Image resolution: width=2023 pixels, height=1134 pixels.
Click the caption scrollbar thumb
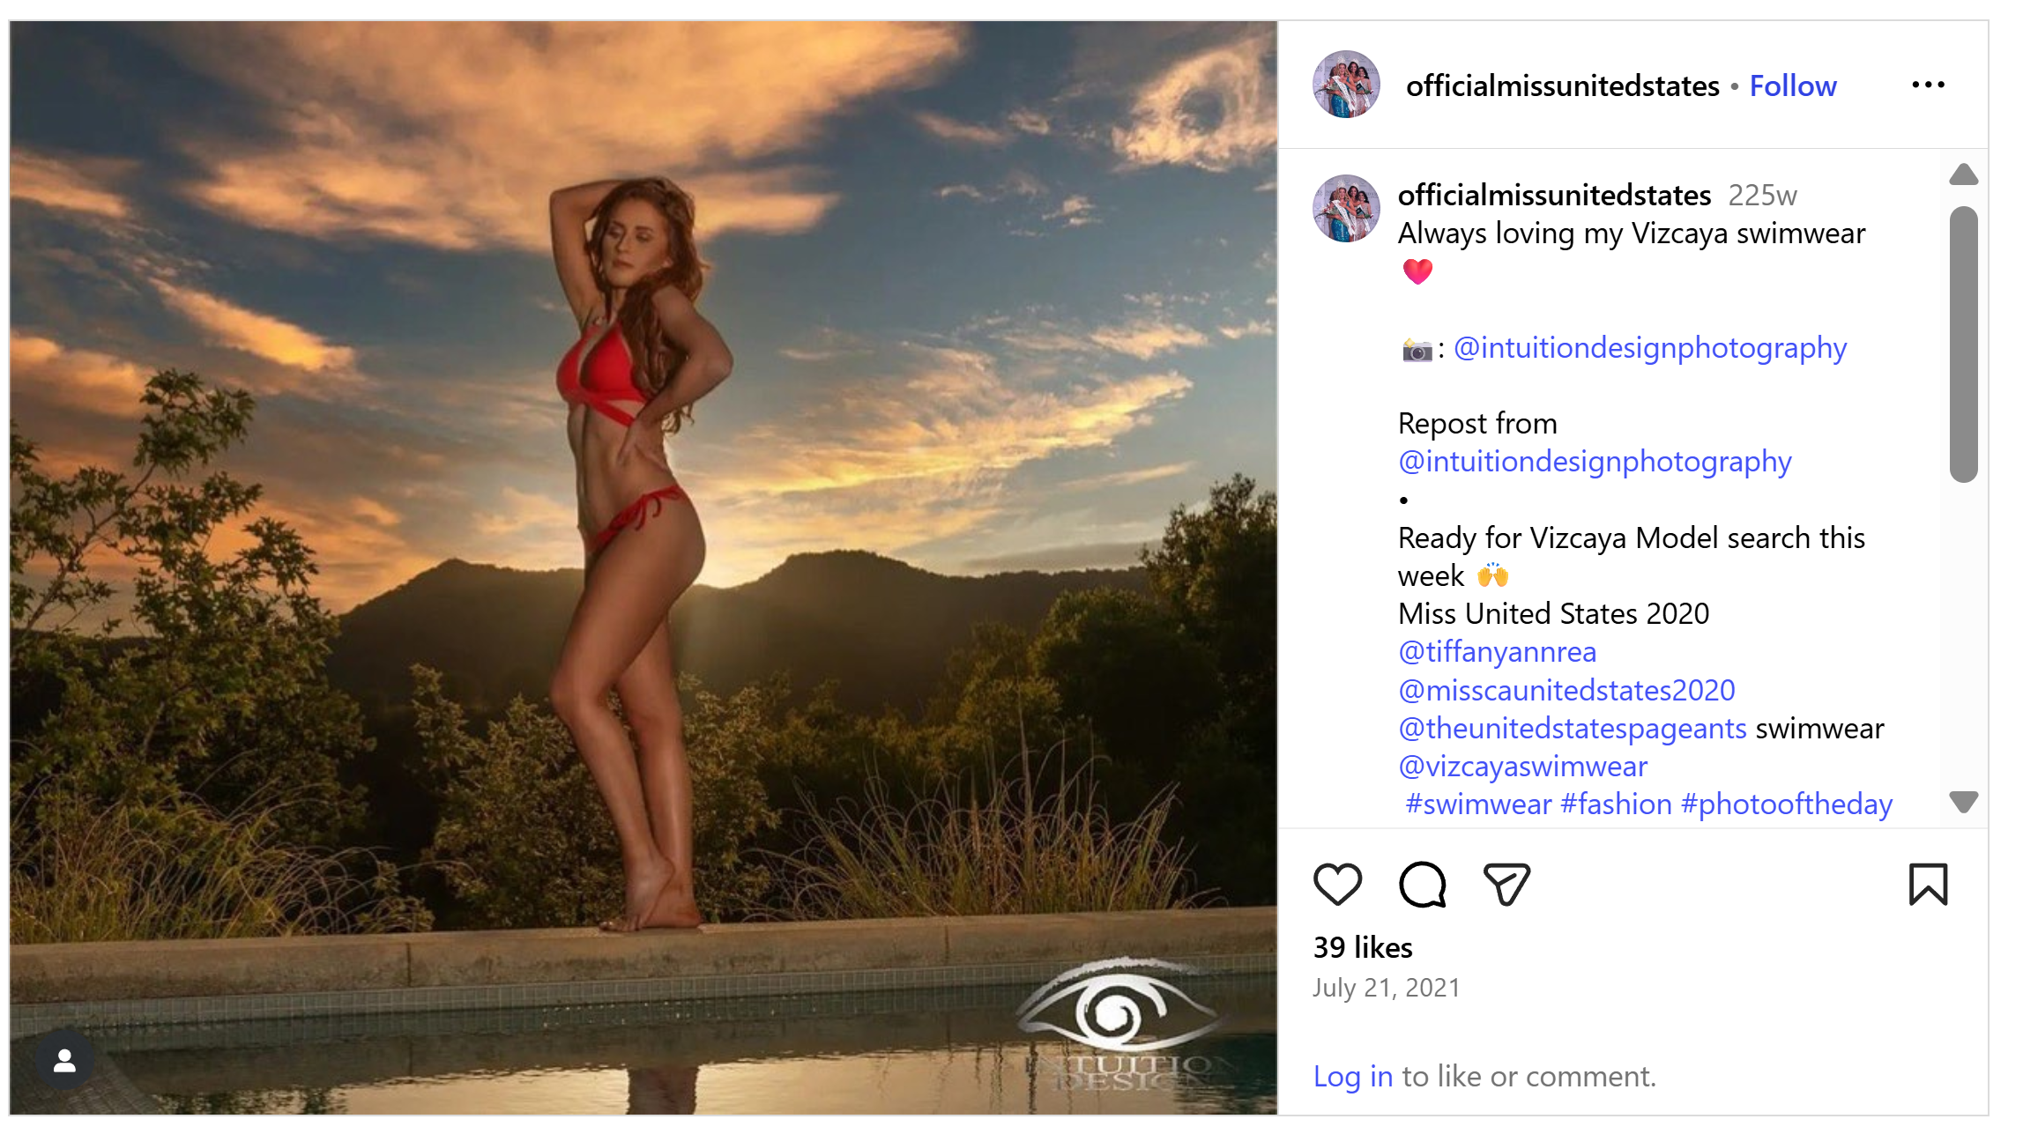pyautogui.click(x=1963, y=344)
